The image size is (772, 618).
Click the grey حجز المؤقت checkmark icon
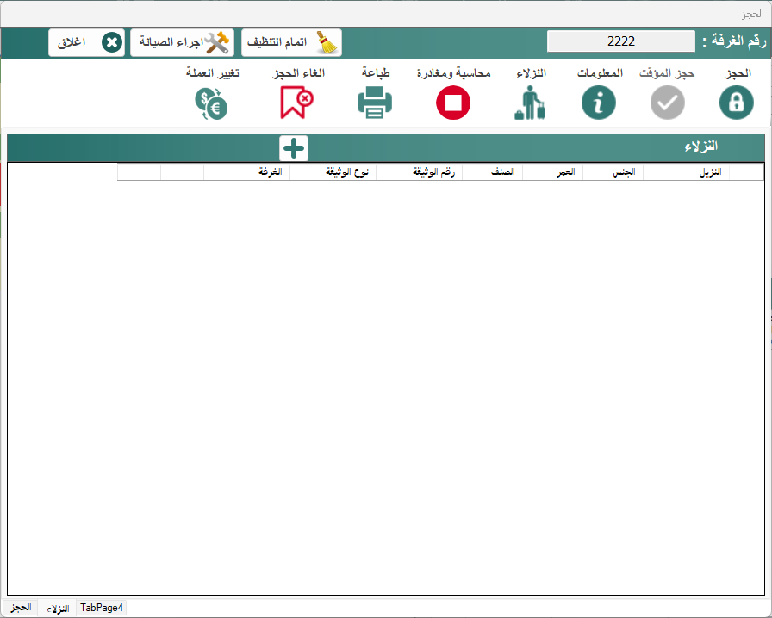pos(667,103)
